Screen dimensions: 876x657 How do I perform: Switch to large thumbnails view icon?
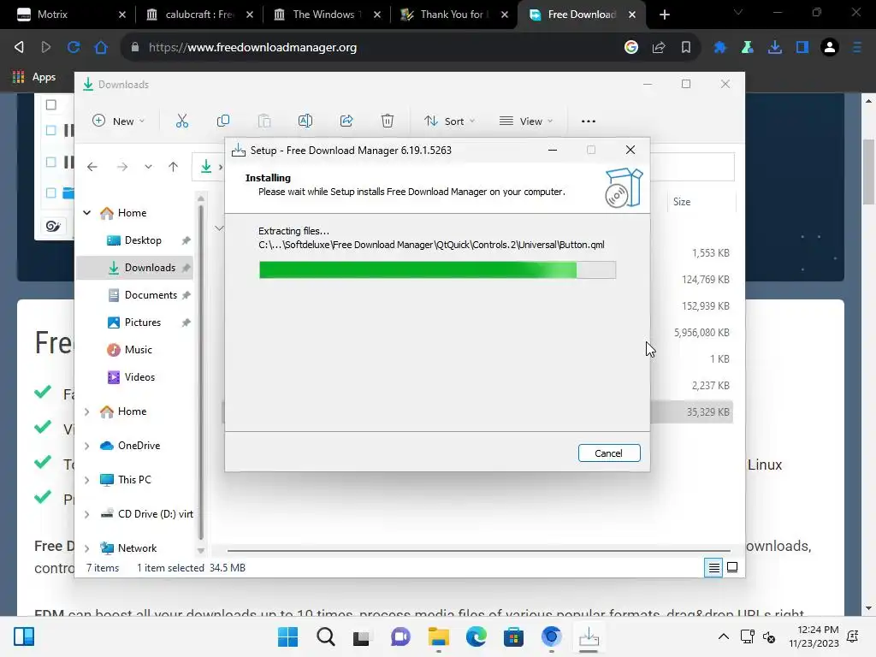tap(732, 568)
